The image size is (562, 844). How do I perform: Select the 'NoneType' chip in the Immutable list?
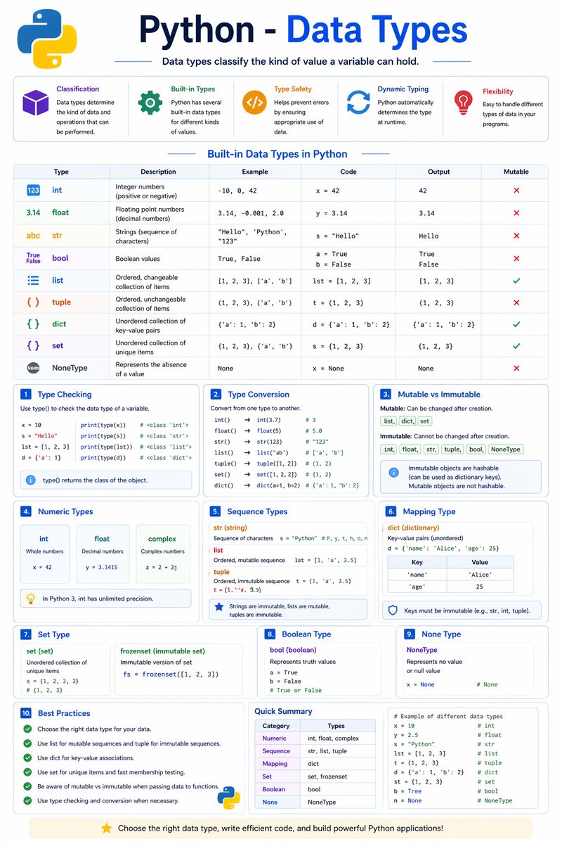[505, 449]
